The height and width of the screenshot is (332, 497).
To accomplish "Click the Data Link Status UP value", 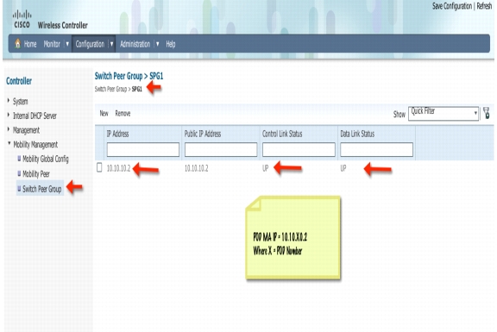I will pos(343,168).
